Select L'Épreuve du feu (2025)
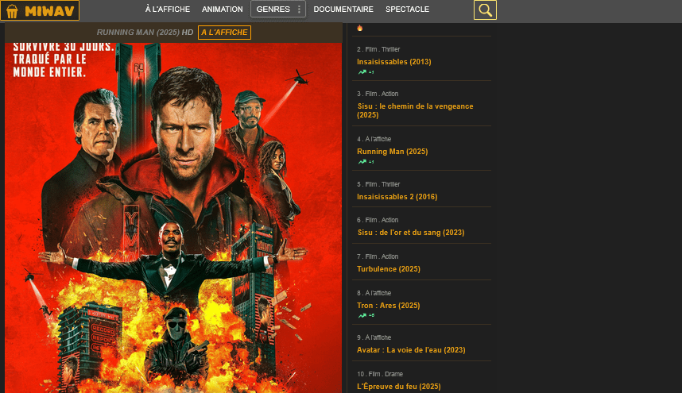The height and width of the screenshot is (393, 682). [x=398, y=387]
